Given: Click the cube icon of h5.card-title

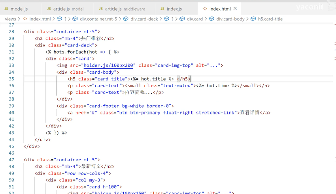Looking at the screenshot, I should (x=253, y=19).
